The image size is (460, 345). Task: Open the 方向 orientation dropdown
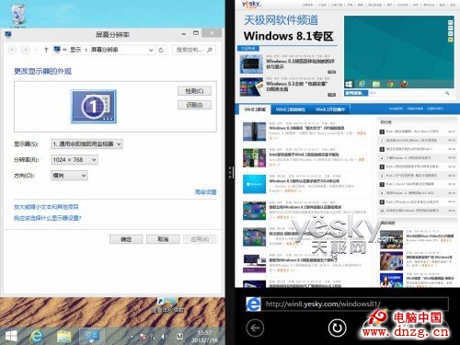(69, 176)
